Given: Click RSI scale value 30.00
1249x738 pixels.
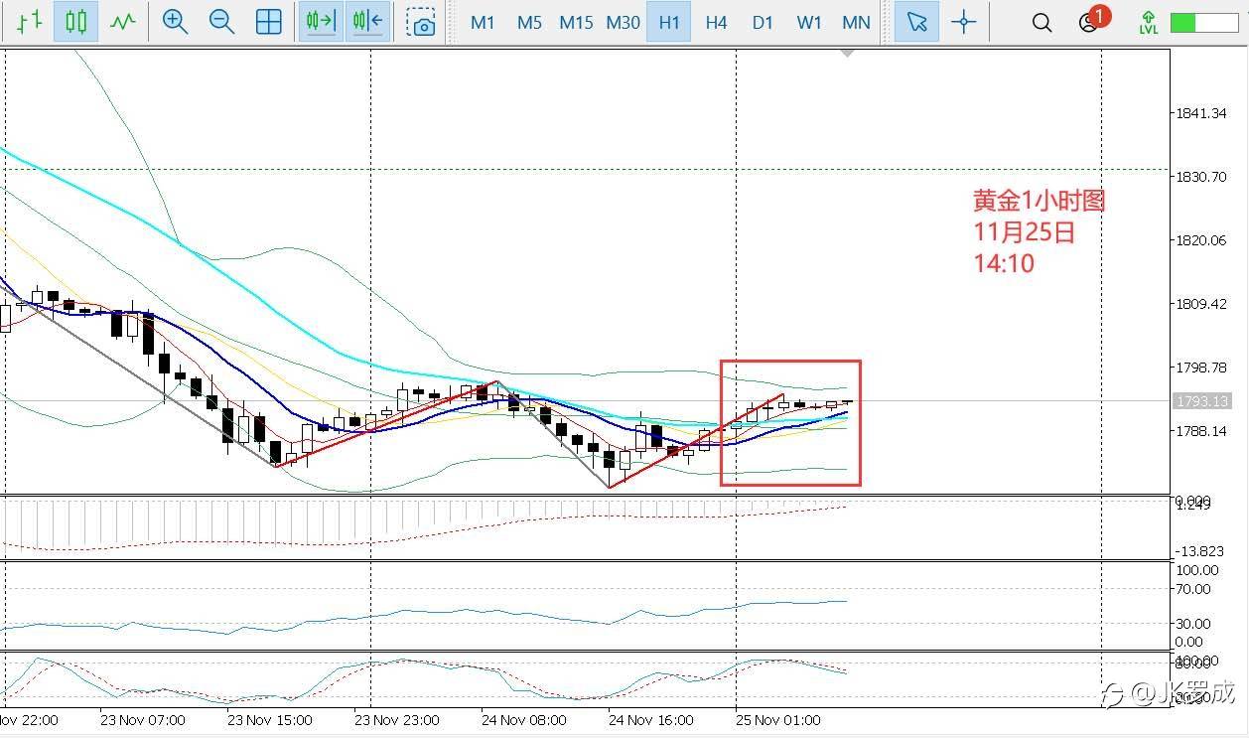Looking at the screenshot, I should 1194,624.
